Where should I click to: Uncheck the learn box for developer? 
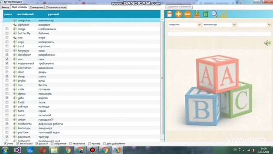click(x=7, y=55)
